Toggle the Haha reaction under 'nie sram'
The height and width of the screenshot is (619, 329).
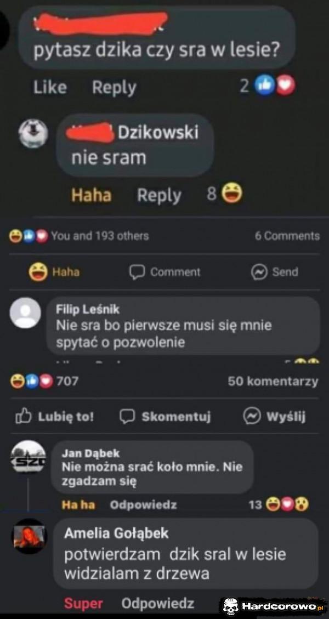[91, 195]
